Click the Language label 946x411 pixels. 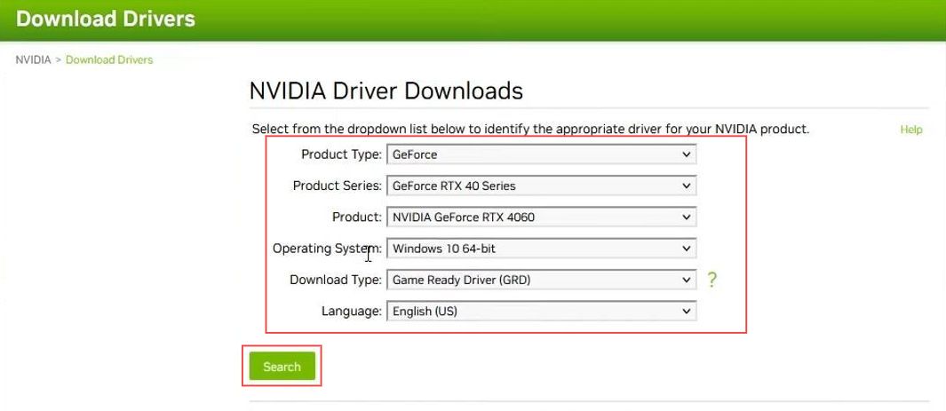click(352, 312)
